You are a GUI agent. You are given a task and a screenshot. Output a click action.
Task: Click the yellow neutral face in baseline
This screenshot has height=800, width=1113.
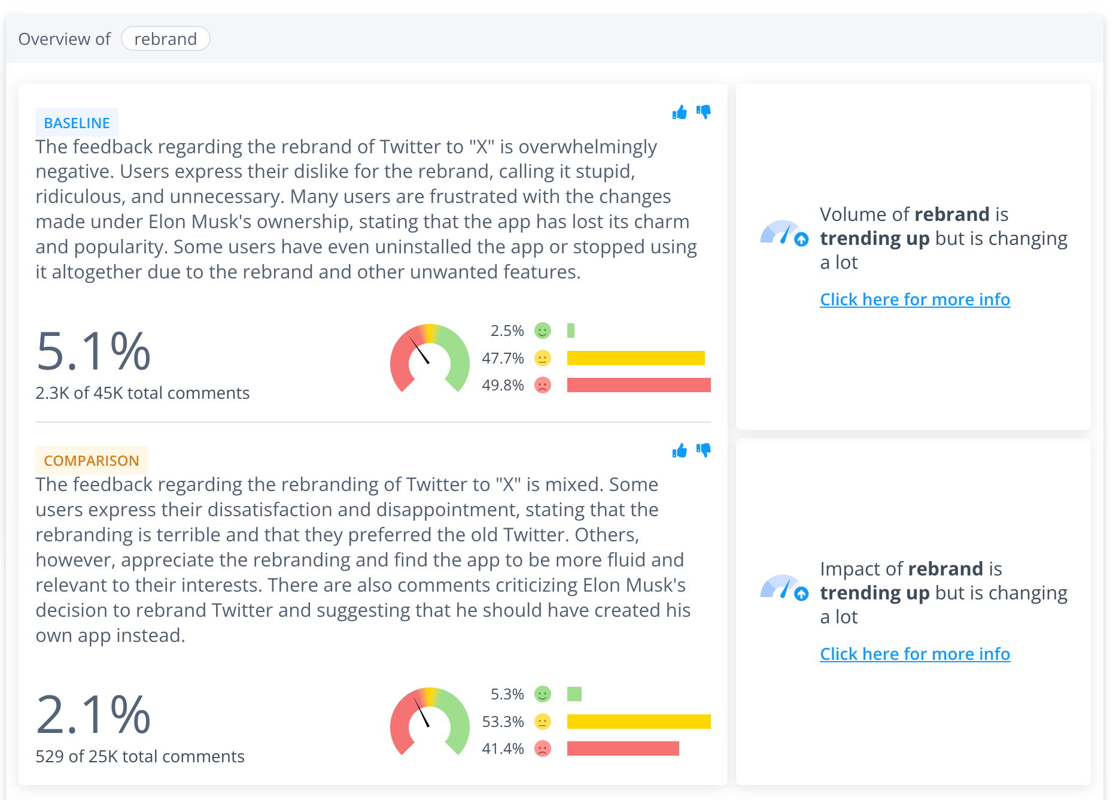pyautogui.click(x=543, y=358)
